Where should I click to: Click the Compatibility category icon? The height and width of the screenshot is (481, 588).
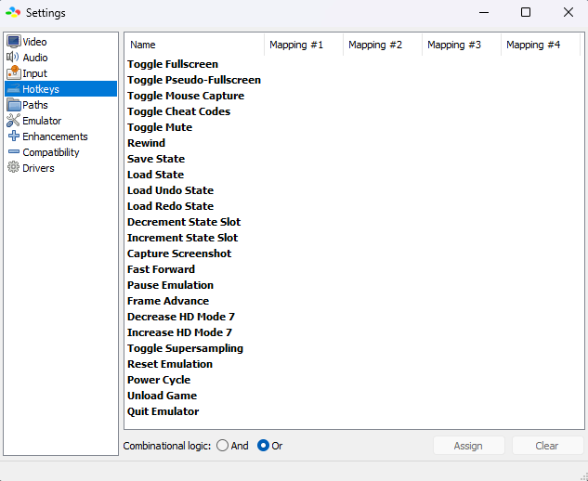tap(13, 152)
